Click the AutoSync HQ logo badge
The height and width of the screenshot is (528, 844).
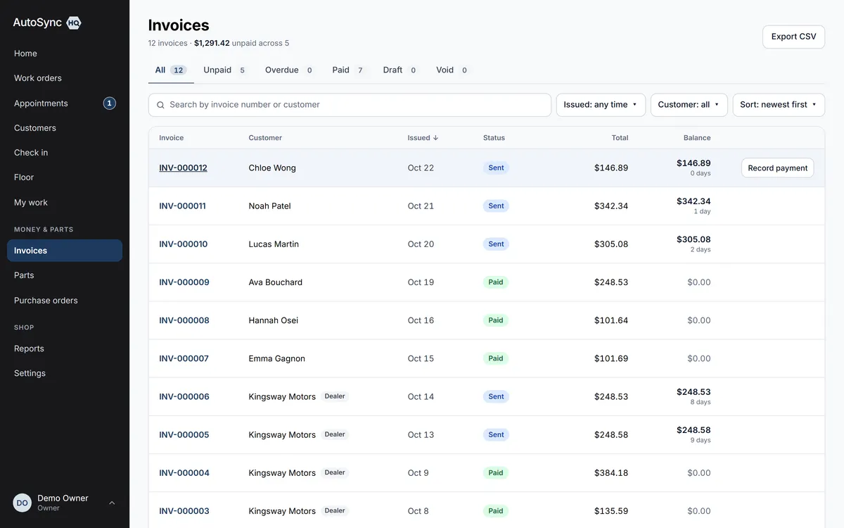coord(74,23)
